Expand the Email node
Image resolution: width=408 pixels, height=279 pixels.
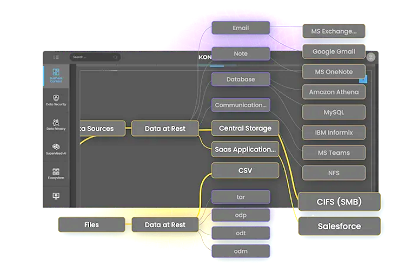[x=240, y=28]
